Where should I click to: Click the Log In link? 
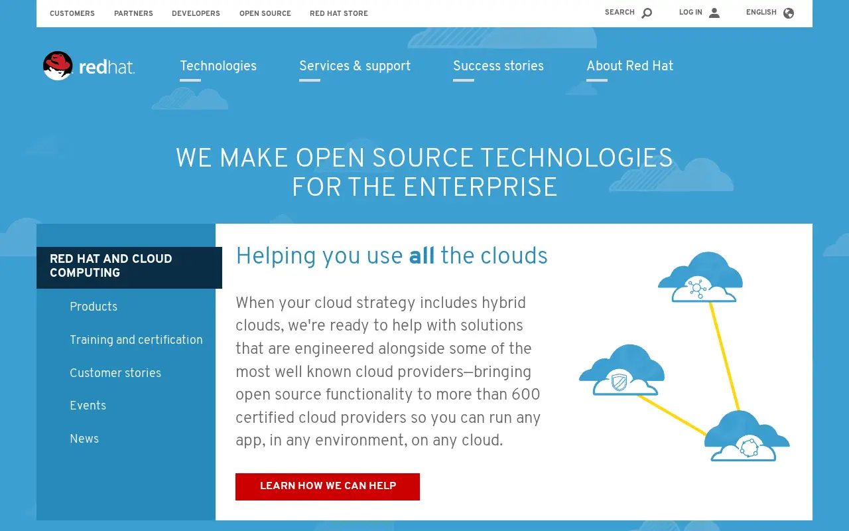click(690, 13)
